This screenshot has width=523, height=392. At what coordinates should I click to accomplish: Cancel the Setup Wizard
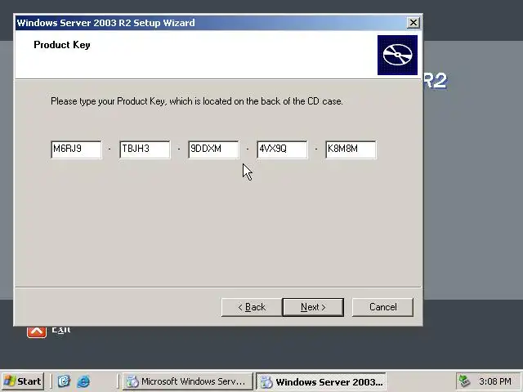(x=382, y=307)
